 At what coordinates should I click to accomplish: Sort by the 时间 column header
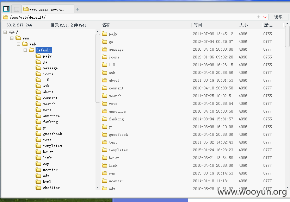[x=198, y=25]
